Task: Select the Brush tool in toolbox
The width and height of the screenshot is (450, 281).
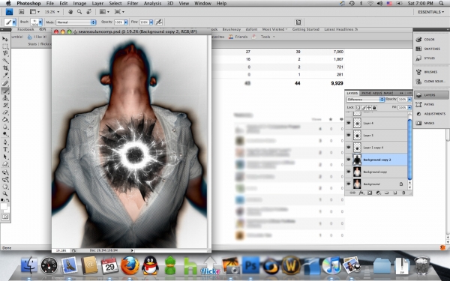Action: pyautogui.click(x=5, y=91)
